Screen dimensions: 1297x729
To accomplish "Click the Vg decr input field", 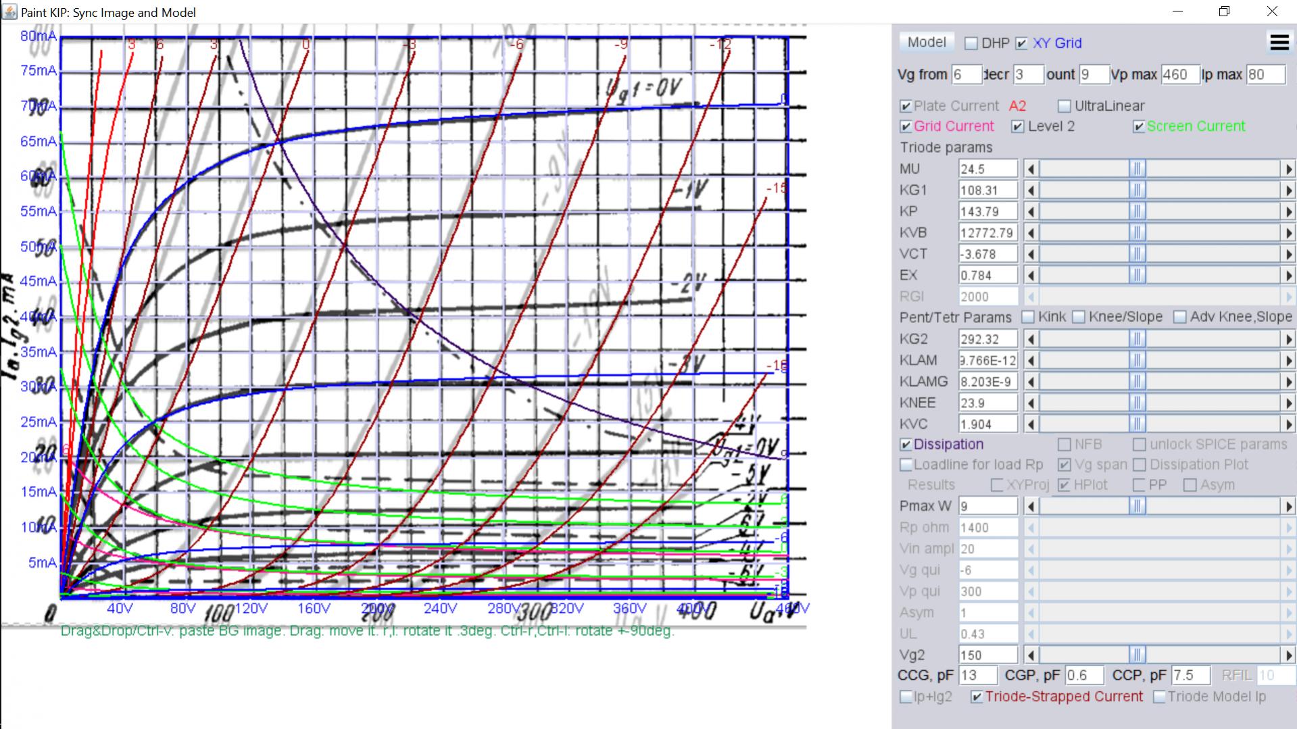I will point(1029,74).
